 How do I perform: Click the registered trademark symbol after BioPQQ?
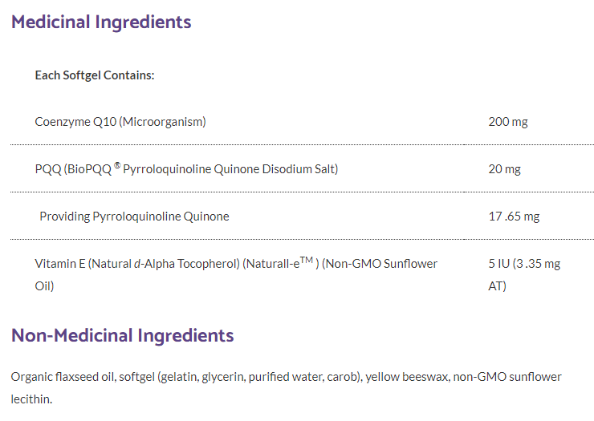click(116, 165)
